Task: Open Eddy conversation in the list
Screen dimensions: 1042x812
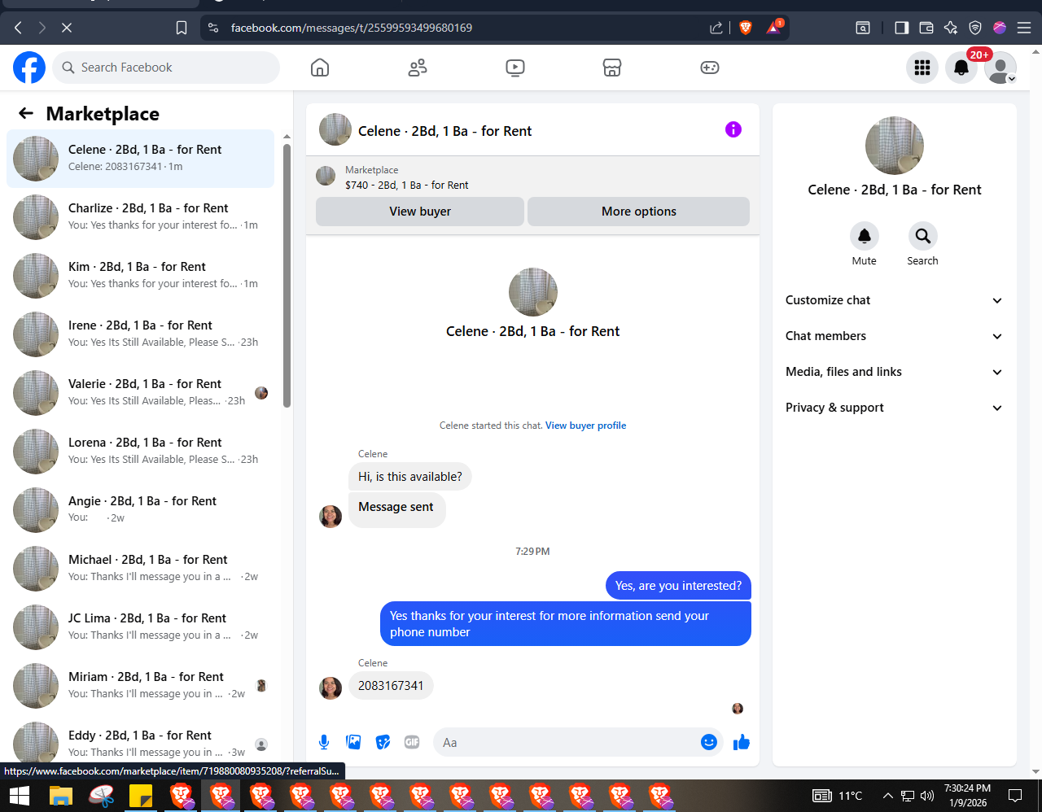Action: coord(141,742)
